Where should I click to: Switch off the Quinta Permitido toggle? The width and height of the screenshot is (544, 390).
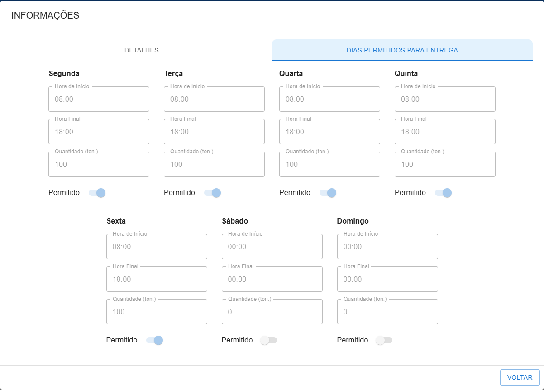click(x=443, y=193)
